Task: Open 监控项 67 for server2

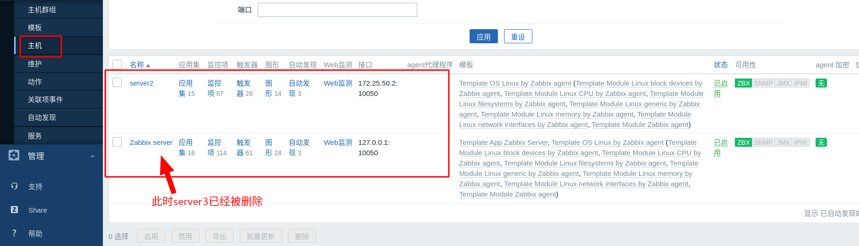Action: coord(215,88)
